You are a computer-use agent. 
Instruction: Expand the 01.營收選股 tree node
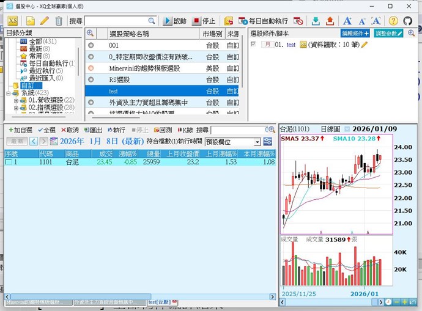[16, 100]
